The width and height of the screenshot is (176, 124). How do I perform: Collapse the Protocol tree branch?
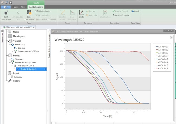7,41
